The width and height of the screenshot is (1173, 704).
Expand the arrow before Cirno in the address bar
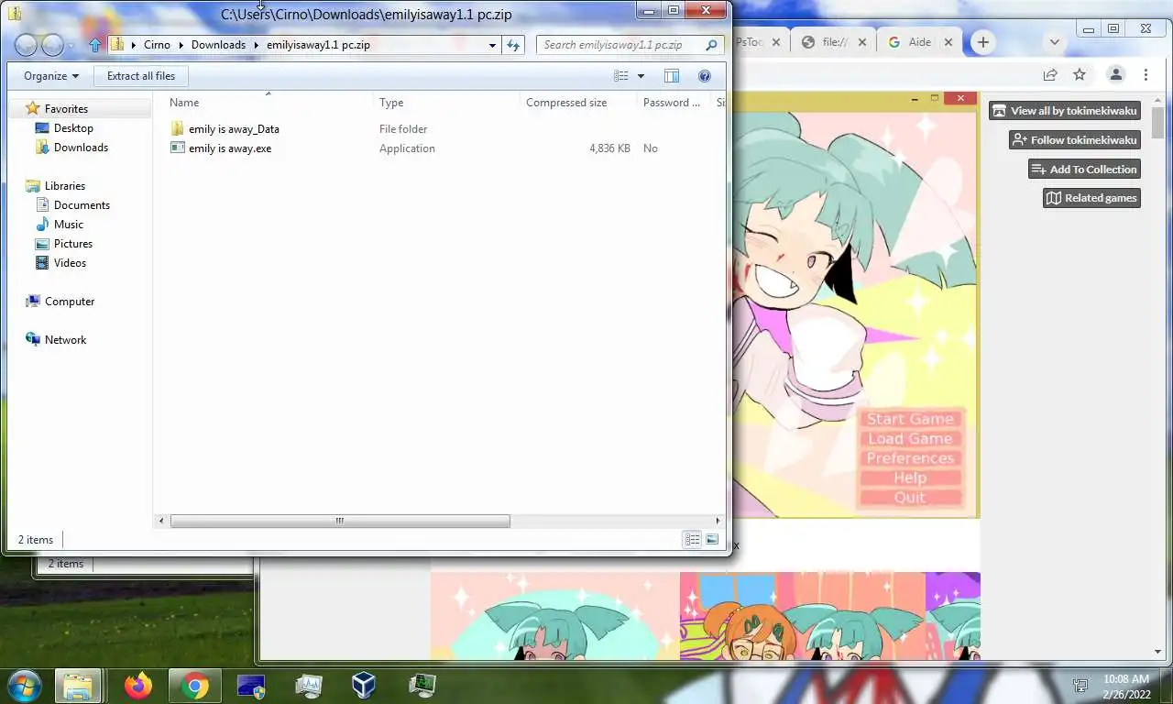[x=134, y=44]
